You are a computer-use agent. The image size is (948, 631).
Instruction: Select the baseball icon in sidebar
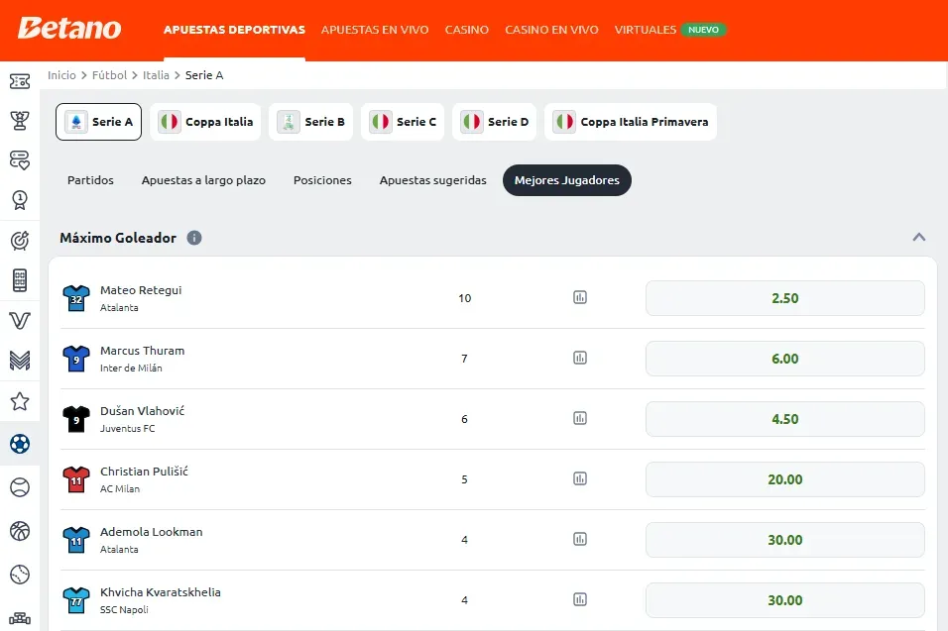tap(20, 575)
